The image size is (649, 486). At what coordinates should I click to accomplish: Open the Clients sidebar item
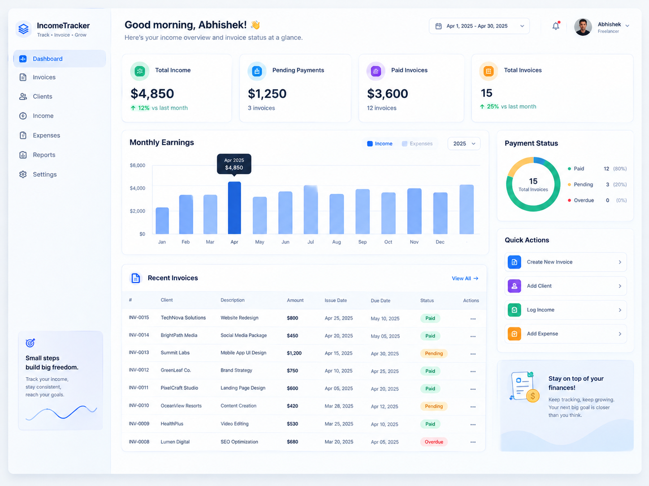pyautogui.click(x=60, y=97)
